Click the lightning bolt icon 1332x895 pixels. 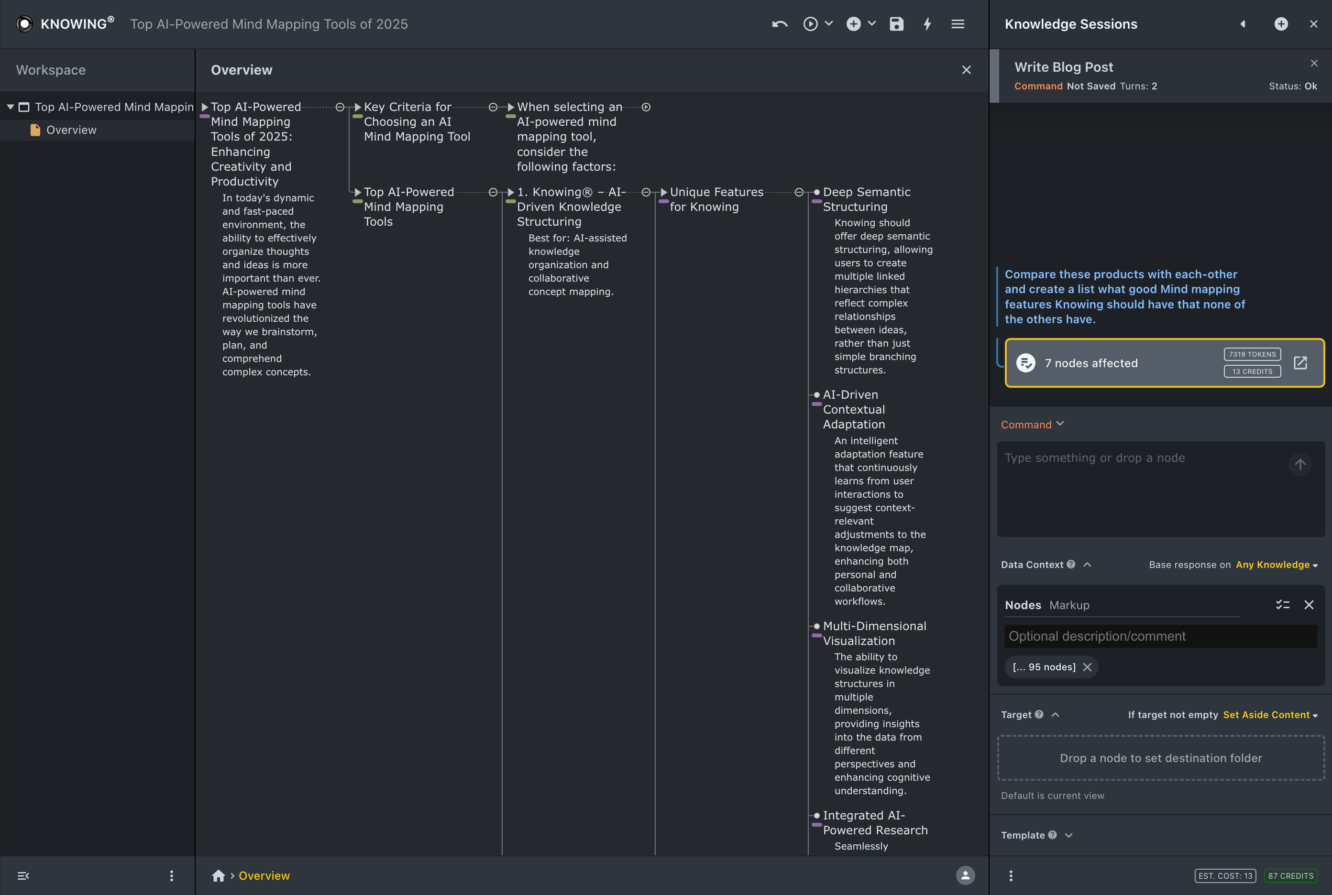(x=927, y=24)
